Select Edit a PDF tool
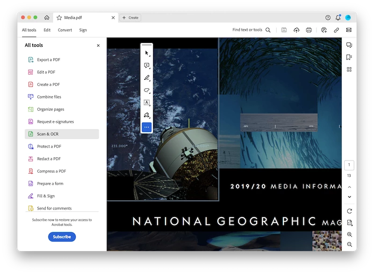 tap(62, 72)
